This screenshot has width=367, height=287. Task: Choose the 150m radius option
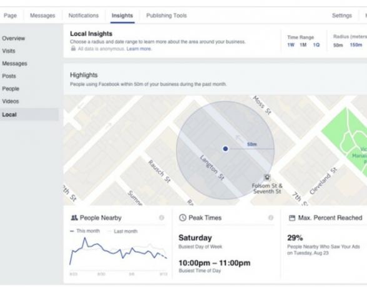pos(356,45)
